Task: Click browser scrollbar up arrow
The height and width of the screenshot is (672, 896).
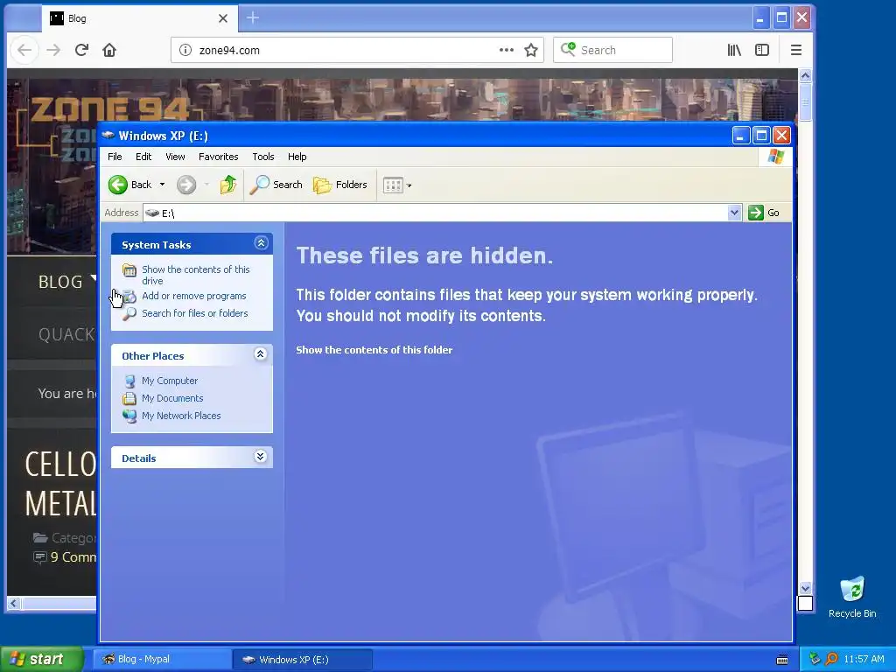Action: 805,76
